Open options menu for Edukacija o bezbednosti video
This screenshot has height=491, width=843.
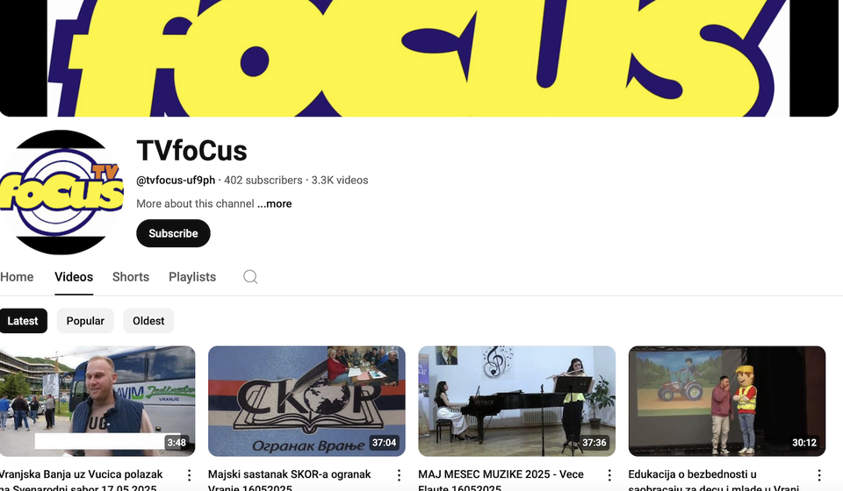(x=818, y=475)
